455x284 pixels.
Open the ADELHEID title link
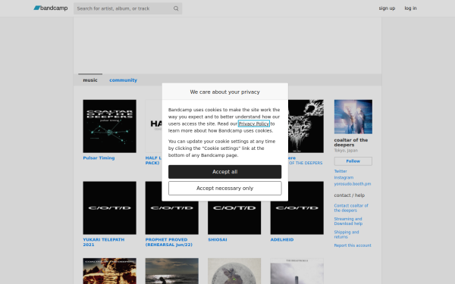(282, 239)
